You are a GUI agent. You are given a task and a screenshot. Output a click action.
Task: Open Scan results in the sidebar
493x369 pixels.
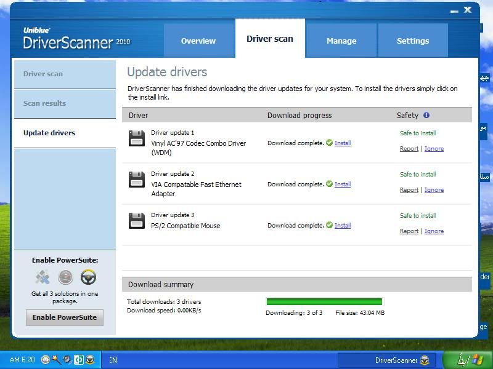point(65,103)
